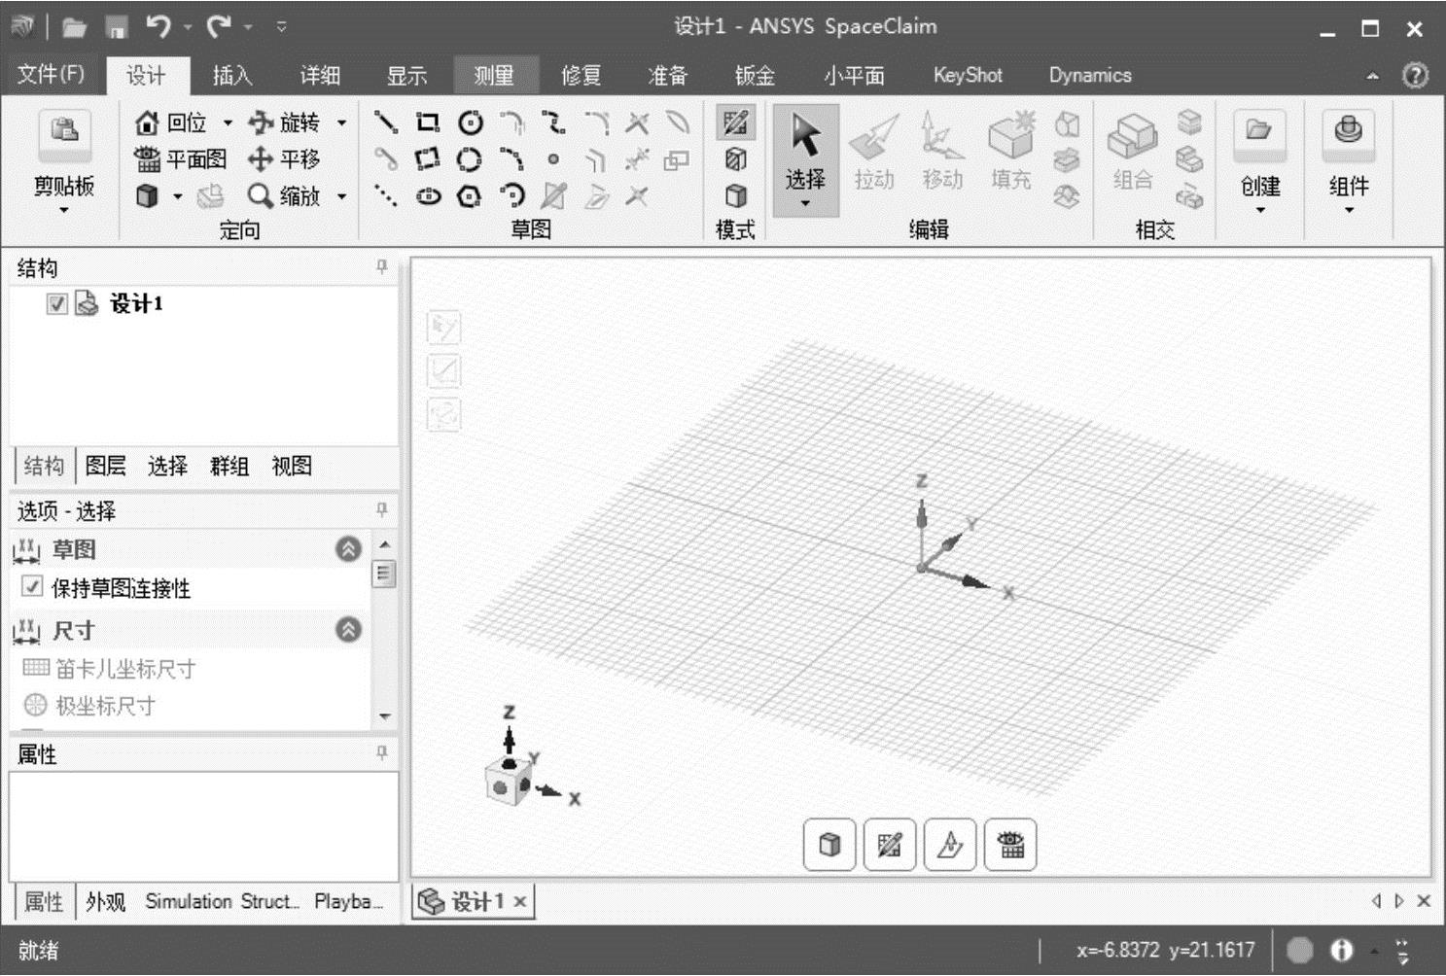Select 笛卡儿坐标尺寸 option
Image resolution: width=1446 pixels, height=976 pixels.
[109, 668]
